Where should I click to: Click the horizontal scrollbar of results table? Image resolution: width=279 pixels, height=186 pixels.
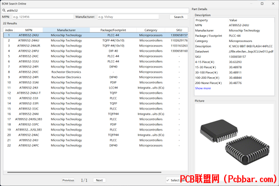tap(84, 172)
